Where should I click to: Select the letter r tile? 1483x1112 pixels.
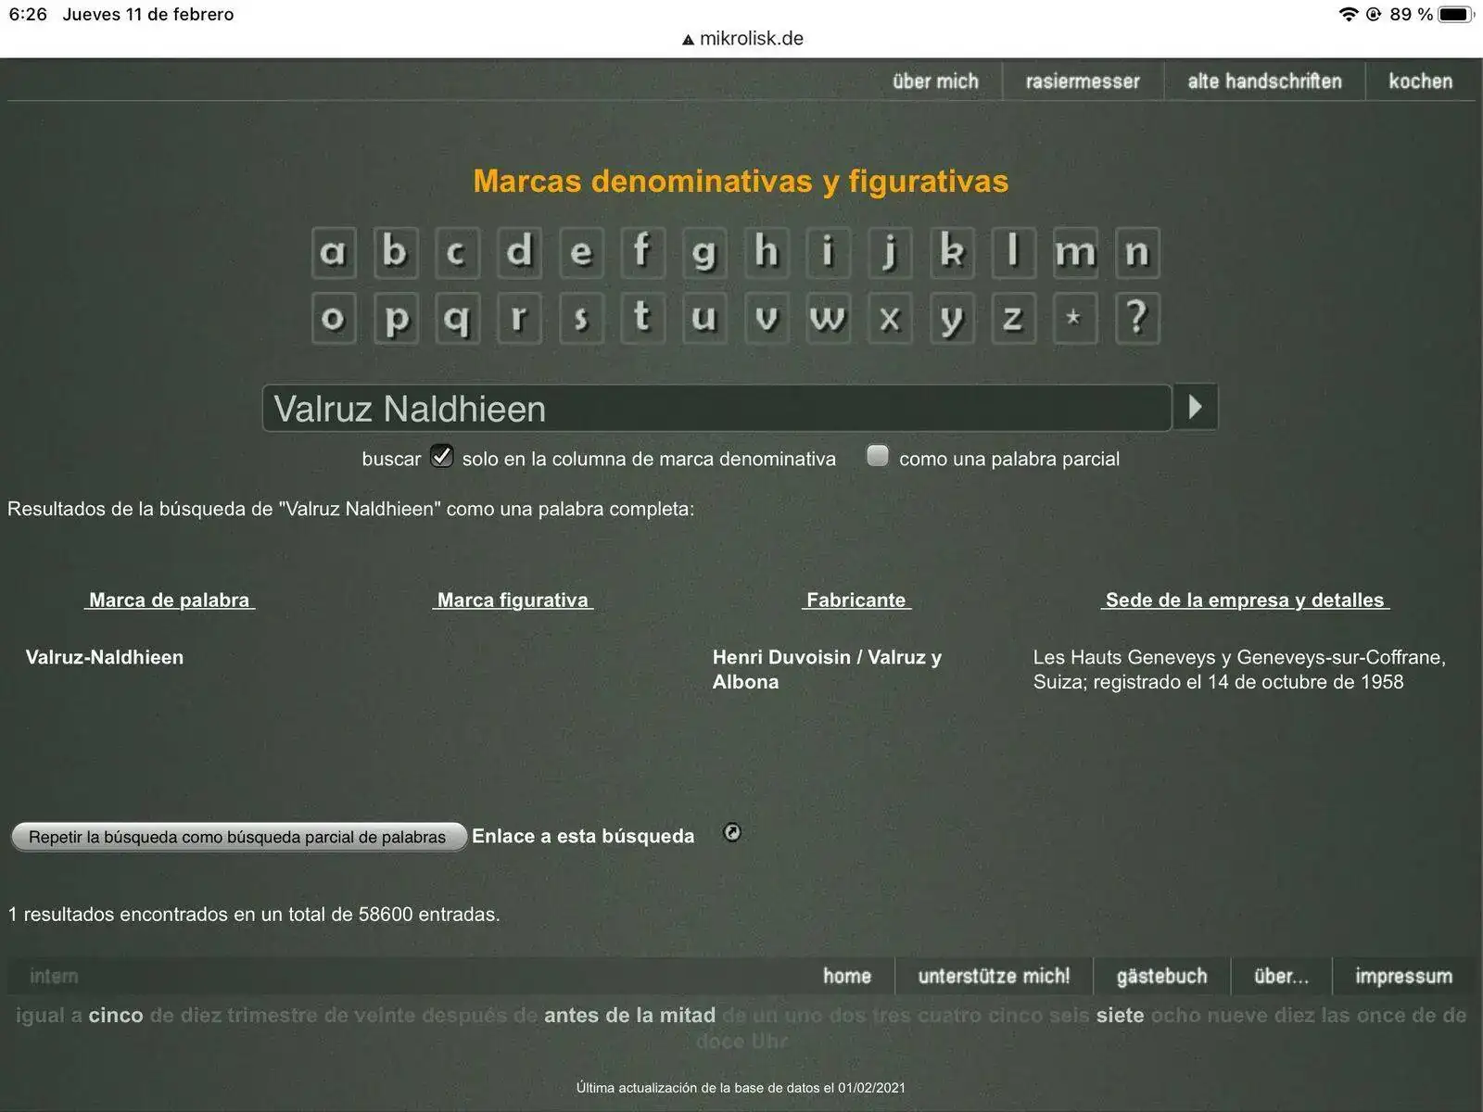[519, 319]
